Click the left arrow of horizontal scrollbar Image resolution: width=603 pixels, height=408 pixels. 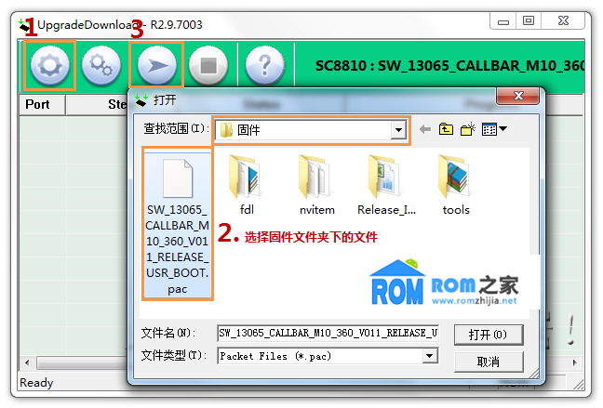click(27, 362)
